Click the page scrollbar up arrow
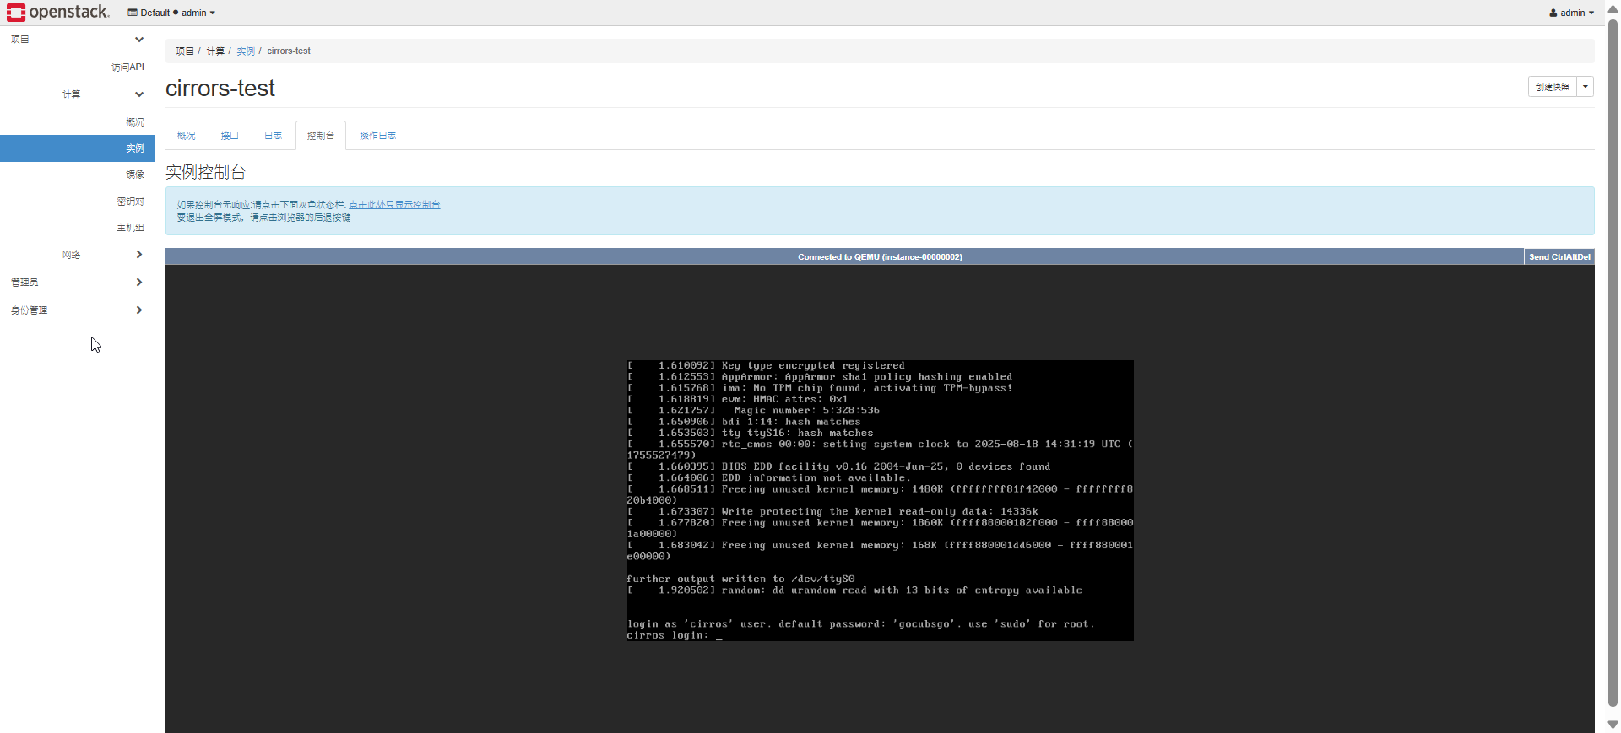The height and width of the screenshot is (733, 1621). coord(1613,8)
